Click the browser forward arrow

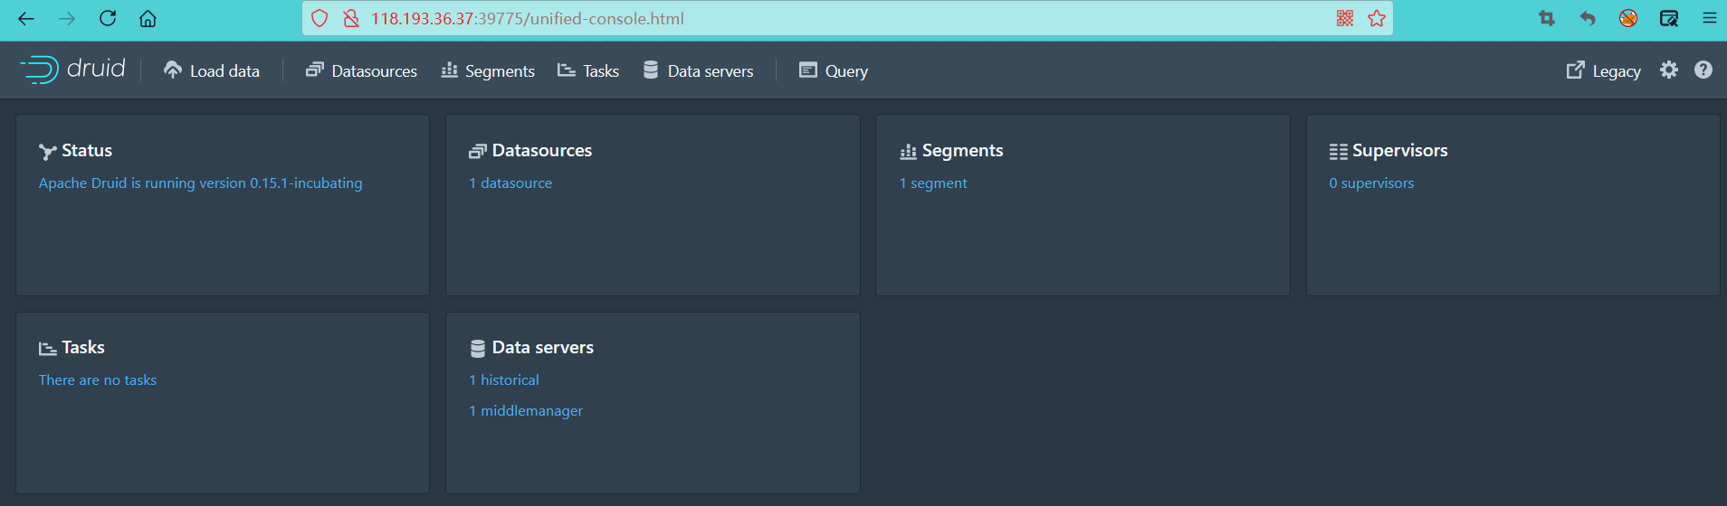(67, 18)
